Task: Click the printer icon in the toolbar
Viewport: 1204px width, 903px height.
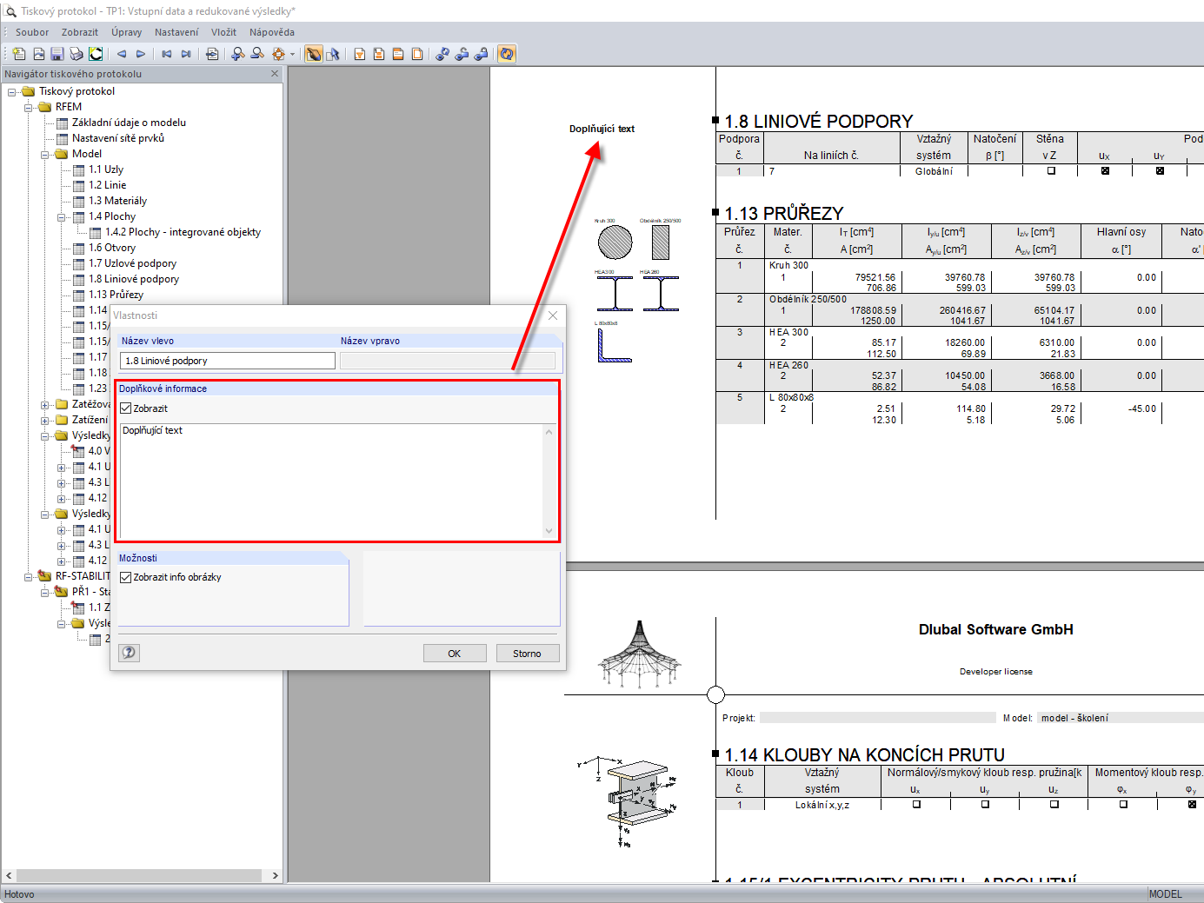Action: 76,54
